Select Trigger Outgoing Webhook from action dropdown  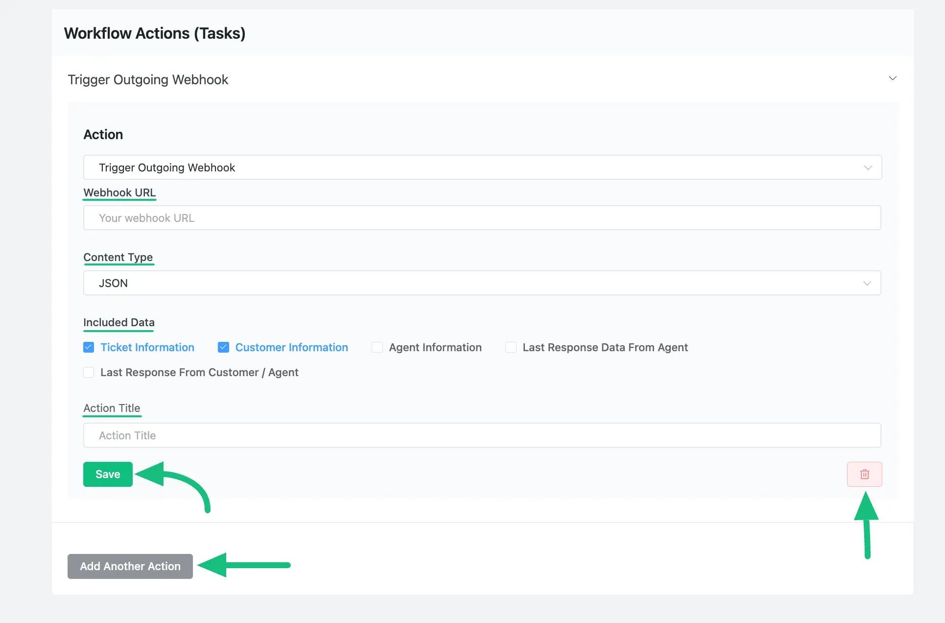click(x=481, y=168)
